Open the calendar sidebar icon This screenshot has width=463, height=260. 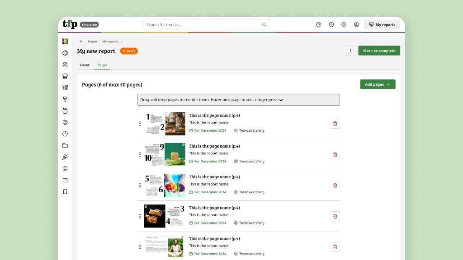click(x=65, y=180)
